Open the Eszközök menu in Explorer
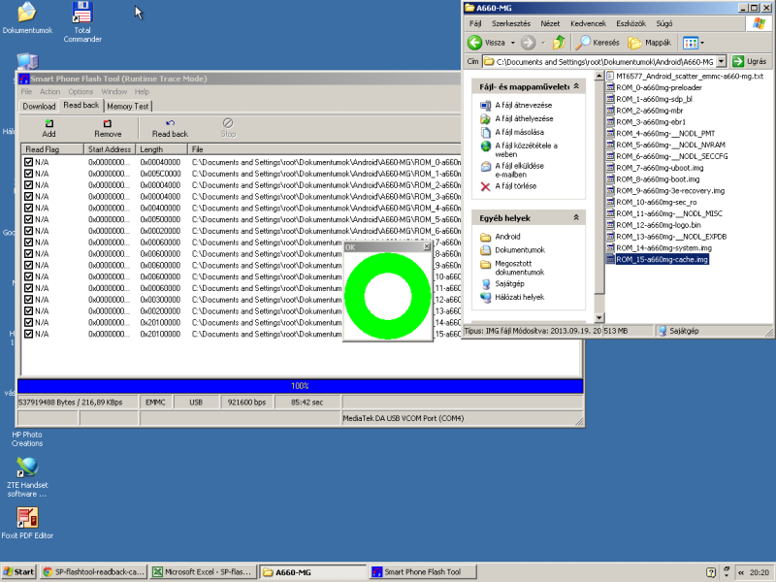 coord(631,23)
